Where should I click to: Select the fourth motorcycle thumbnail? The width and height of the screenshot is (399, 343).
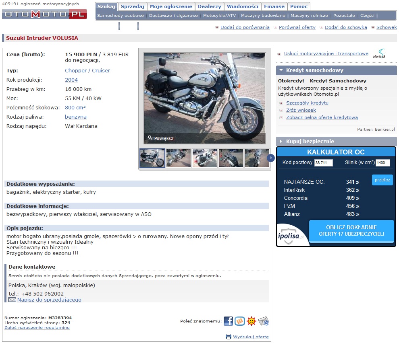[231, 158]
